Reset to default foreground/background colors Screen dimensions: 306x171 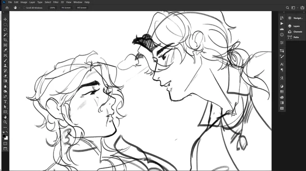pyautogui.click(x=4, y=132)
